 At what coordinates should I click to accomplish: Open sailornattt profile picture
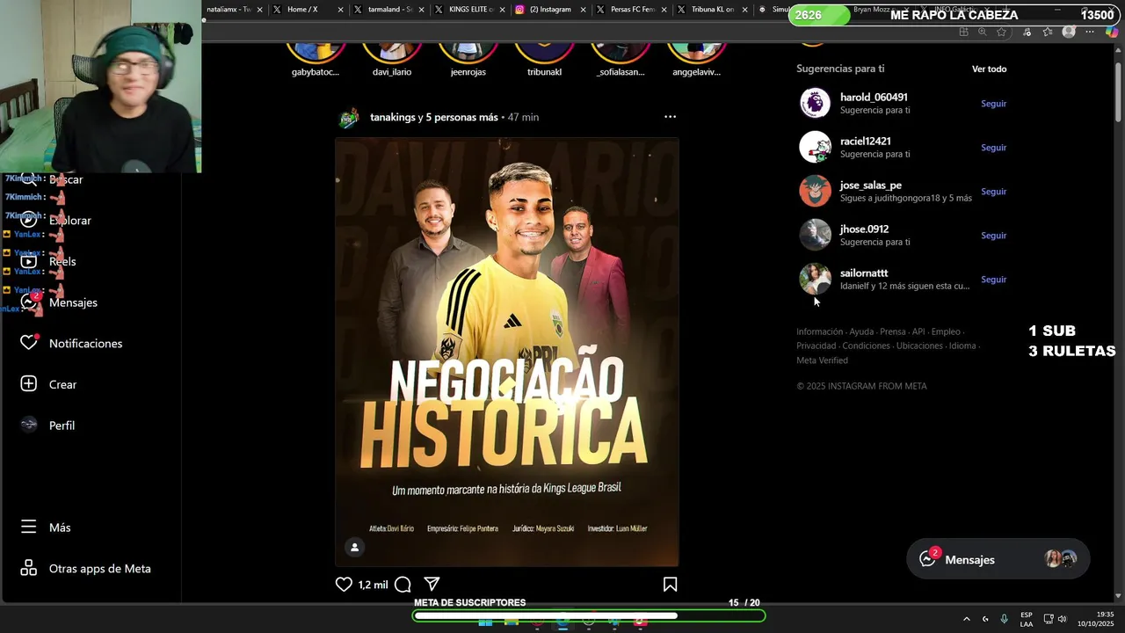tap(815, 279)
